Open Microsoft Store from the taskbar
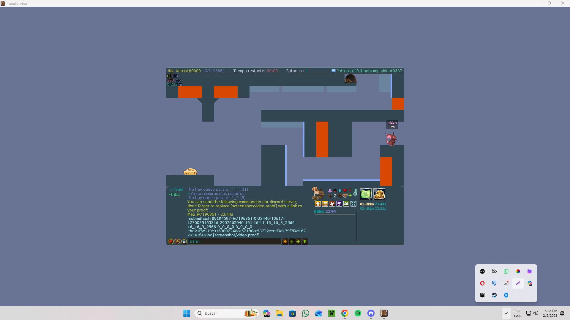The image size is (570, 320). (x=293, y=313)
